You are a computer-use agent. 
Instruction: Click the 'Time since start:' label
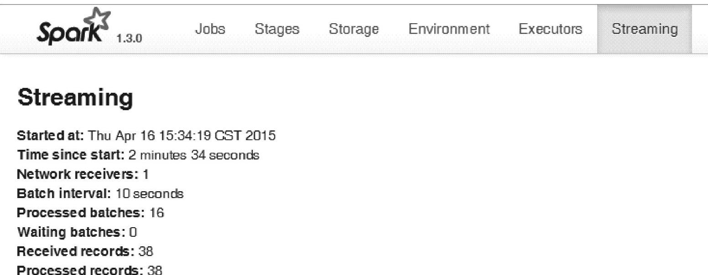click(71, 155)
